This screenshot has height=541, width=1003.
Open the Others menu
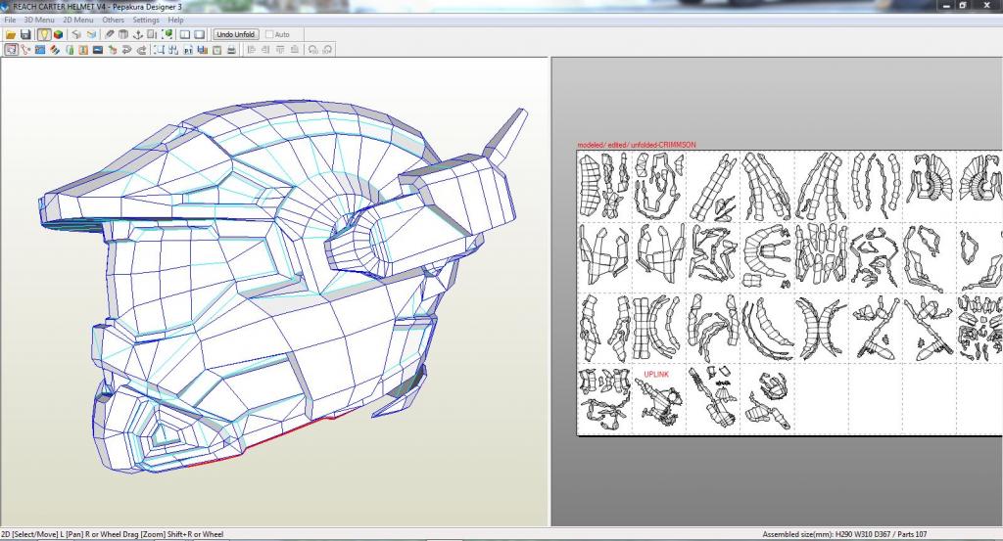pyautogui.click(x=114, y=20)
